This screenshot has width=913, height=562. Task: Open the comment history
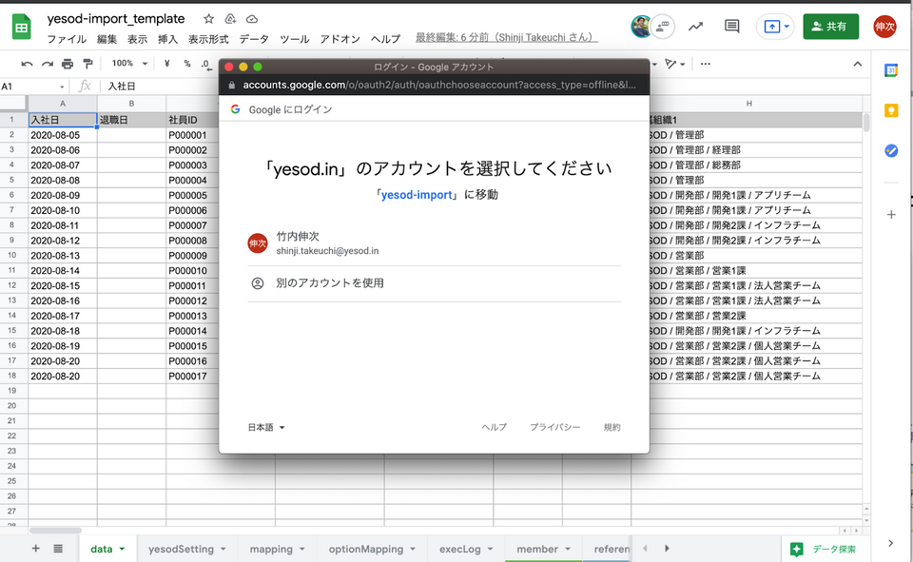(732, 27)
